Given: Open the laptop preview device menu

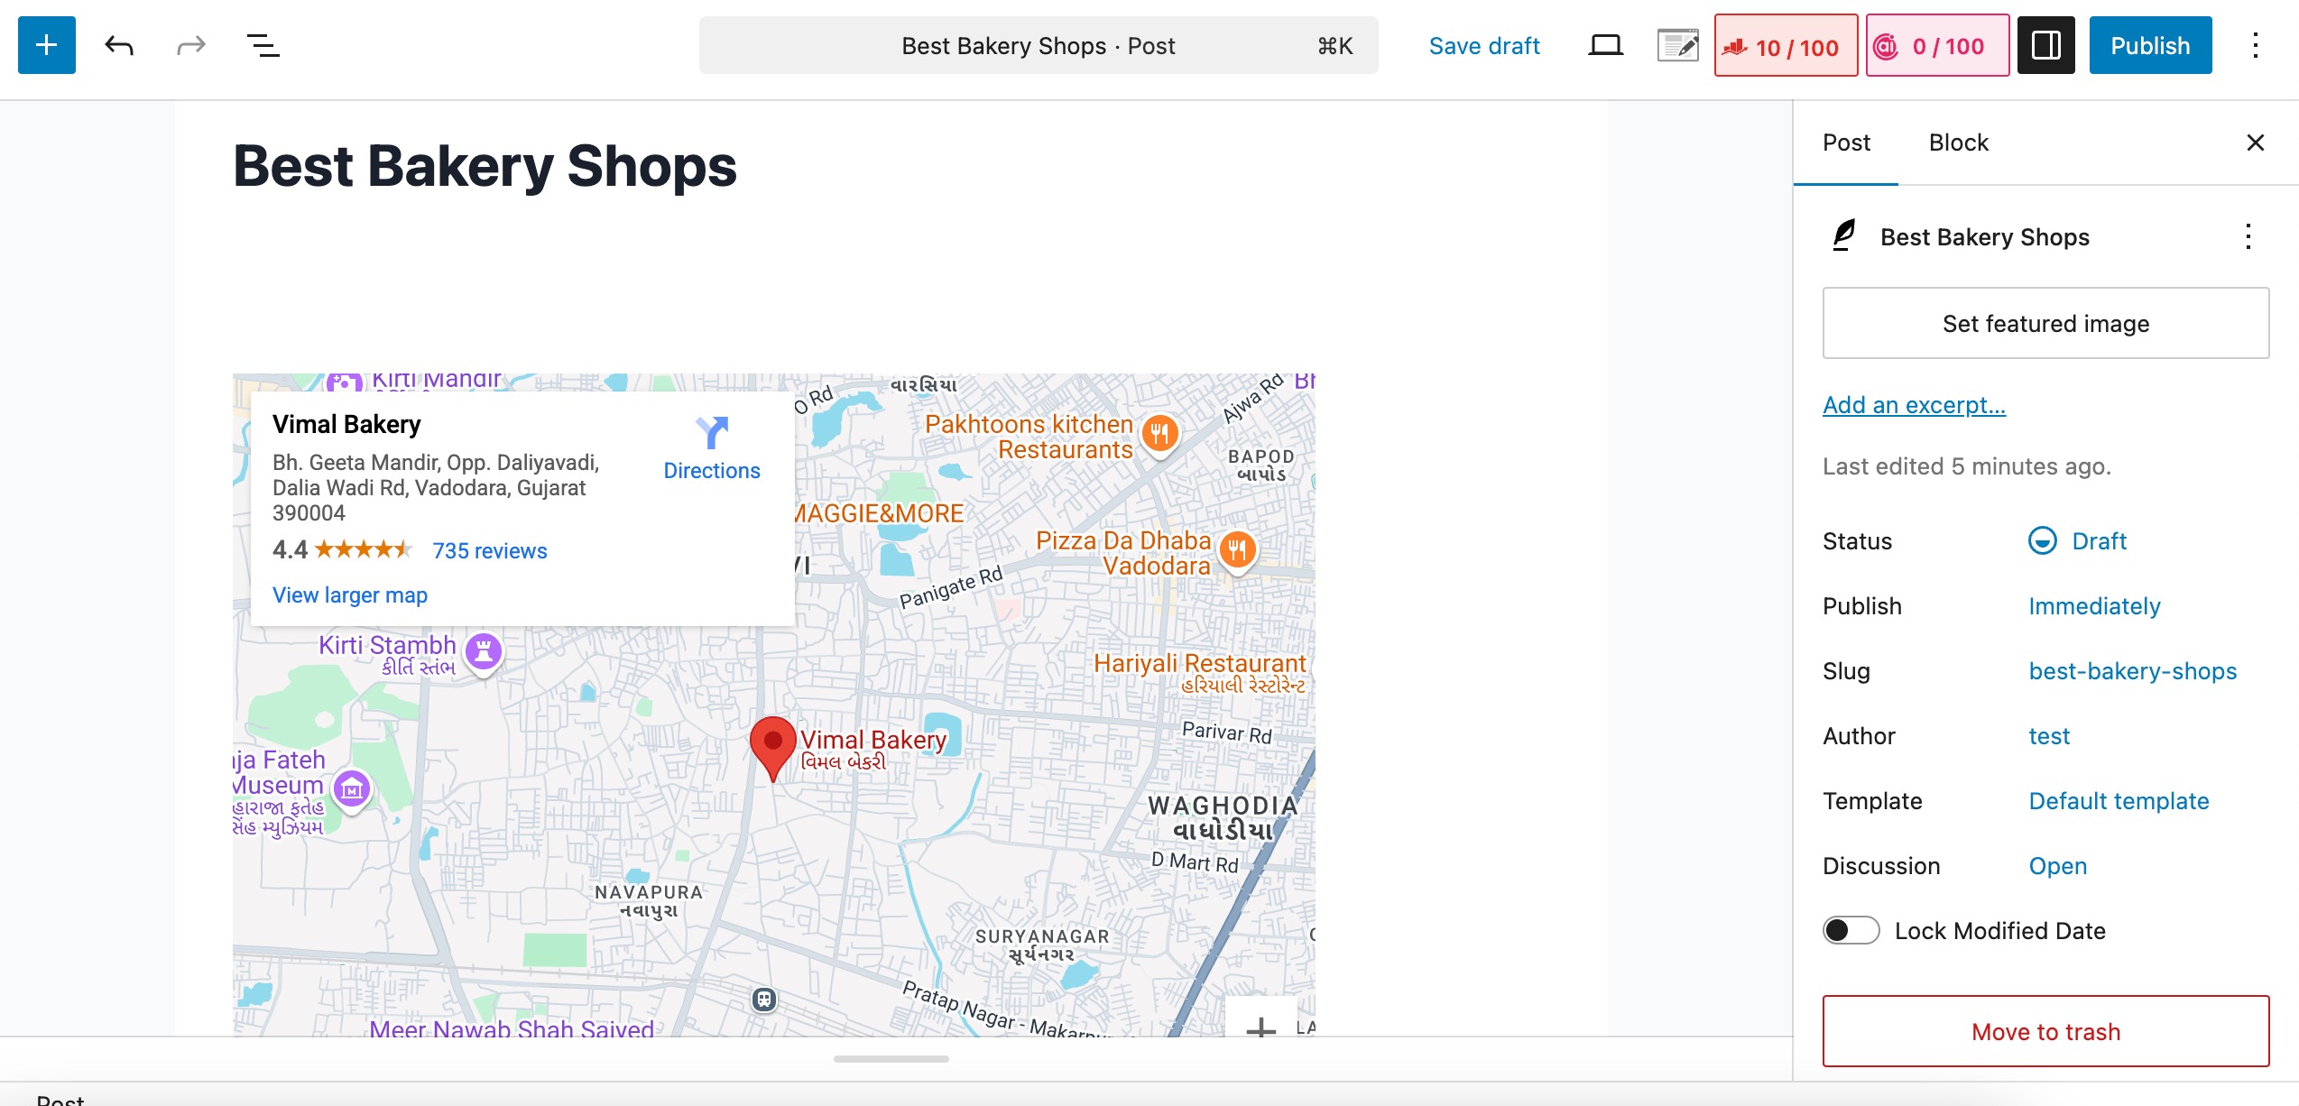Looking at the screenshot, I should 1605,45.
